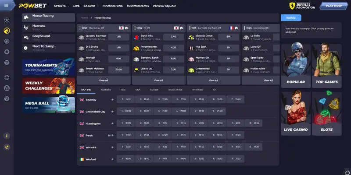Open the BetSlip tab
This screenshot has width=351, height=175.
(x=291, y=18)
